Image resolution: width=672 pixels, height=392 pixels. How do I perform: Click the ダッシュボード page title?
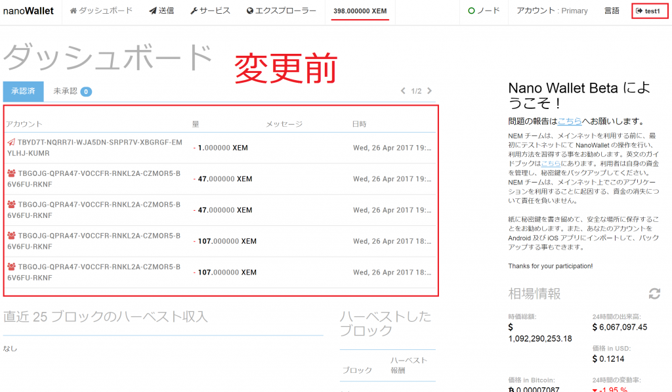[x=108, y=58]
